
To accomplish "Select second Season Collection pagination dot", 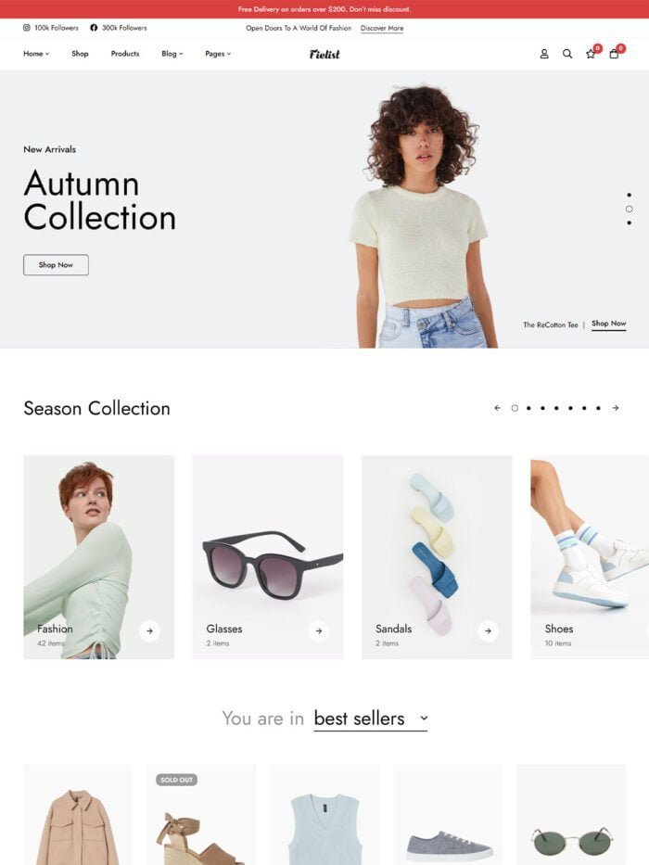I will coord(528,408).
